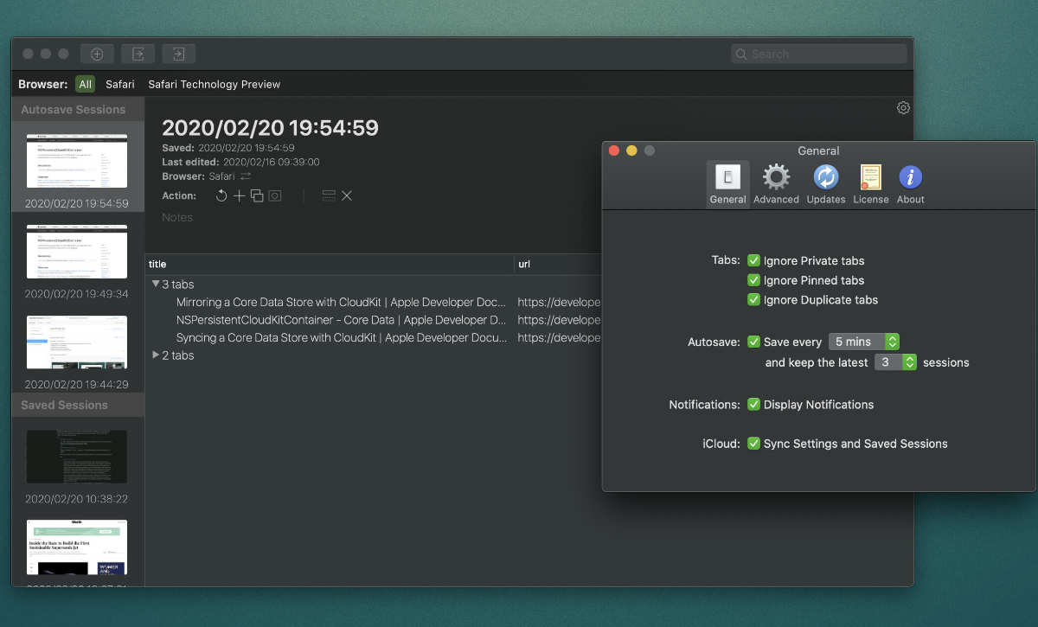Image resolution: width=1038 pixels, height=627 pixels.
Task: Open the Updates preferences pane
Action: click(825, 184)
